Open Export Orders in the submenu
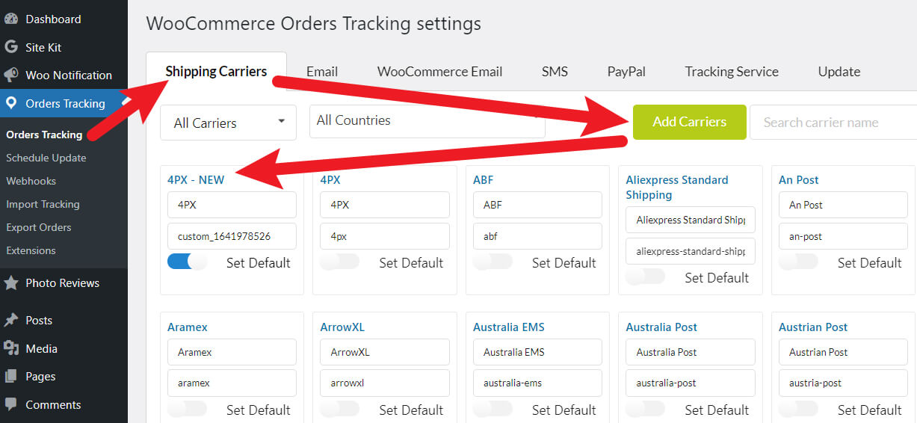This screenshot has width=917, height=423. click(x=39, y=227)
